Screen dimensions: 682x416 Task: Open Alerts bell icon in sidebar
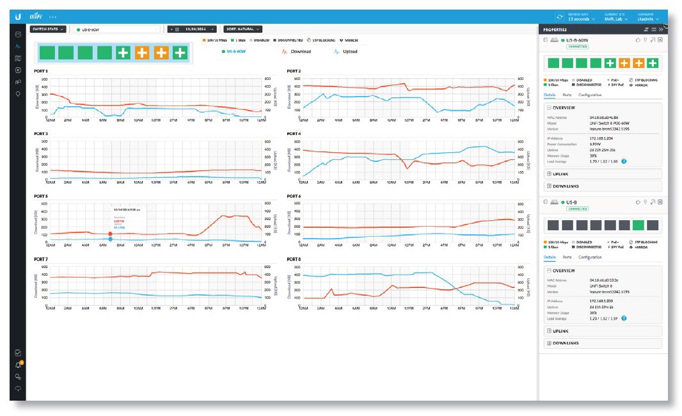coord(18,365)
